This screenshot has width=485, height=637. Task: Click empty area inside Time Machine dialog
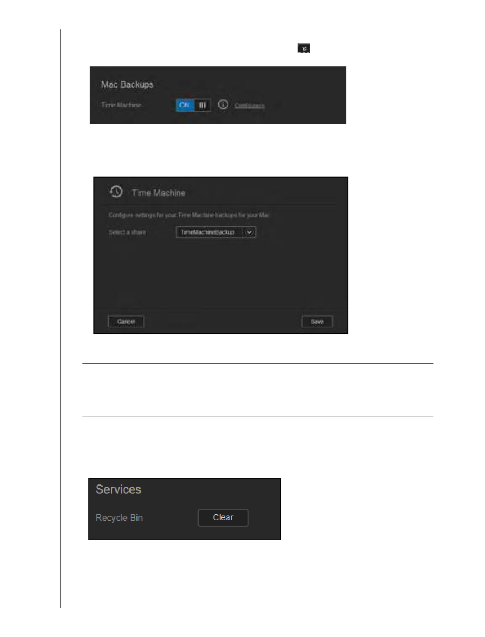[220, 276]
